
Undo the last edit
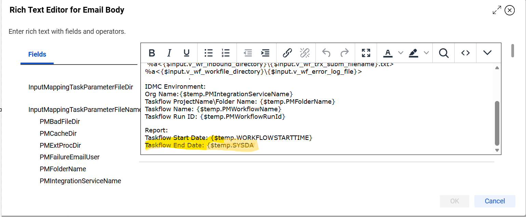coord(327,53)
